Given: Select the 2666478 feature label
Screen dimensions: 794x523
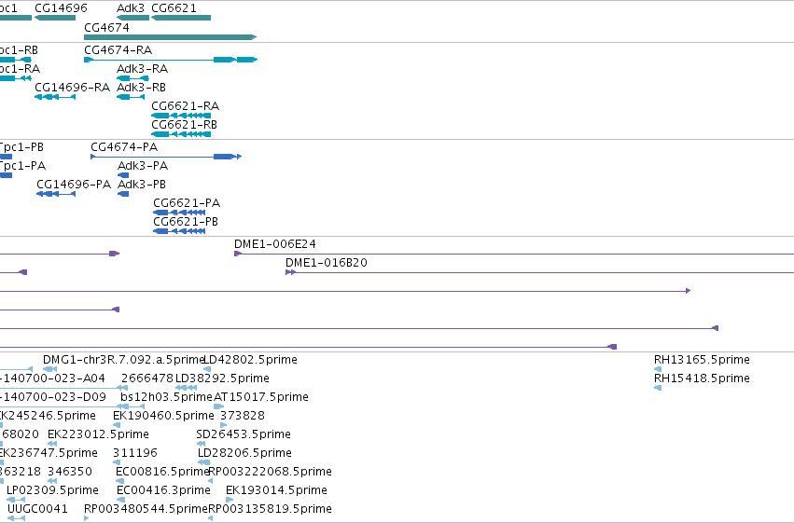Looking at the screenshot, I should pos(146,378).
